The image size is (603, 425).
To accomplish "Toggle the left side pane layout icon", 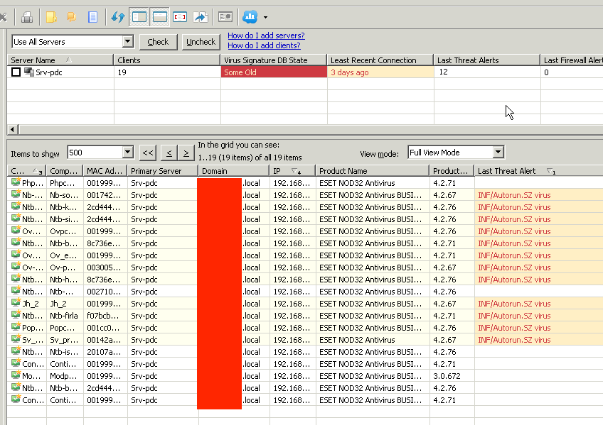I will pyautogui.click(x=139, y=17).
